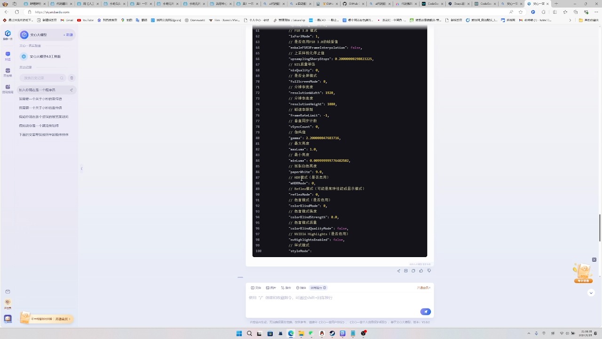Open 文心大模型4.0工具版 from the lab list
Image resolution: width=602 pixels, height=339 pixels.
(41, 56)
